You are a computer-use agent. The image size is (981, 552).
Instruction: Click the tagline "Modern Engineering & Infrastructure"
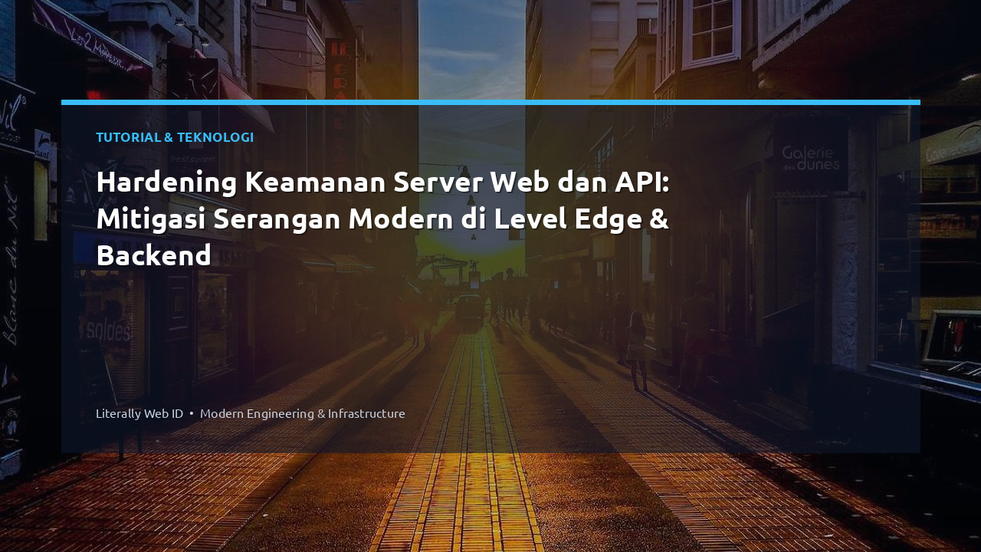303,413
